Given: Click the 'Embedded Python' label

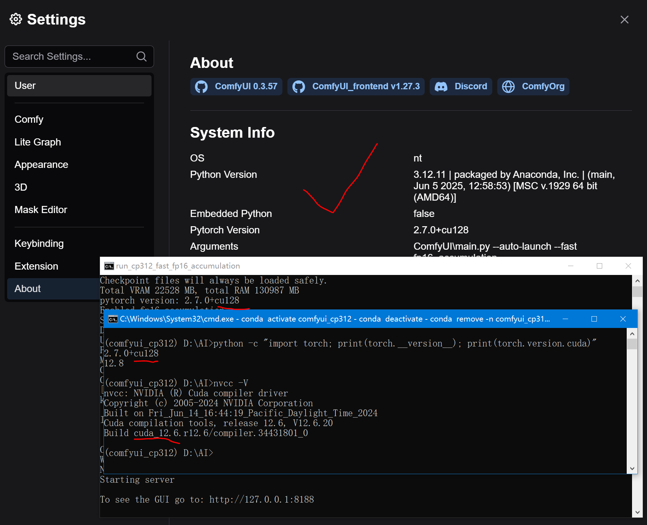Looking at the screenshot, I should click(231, 214).
